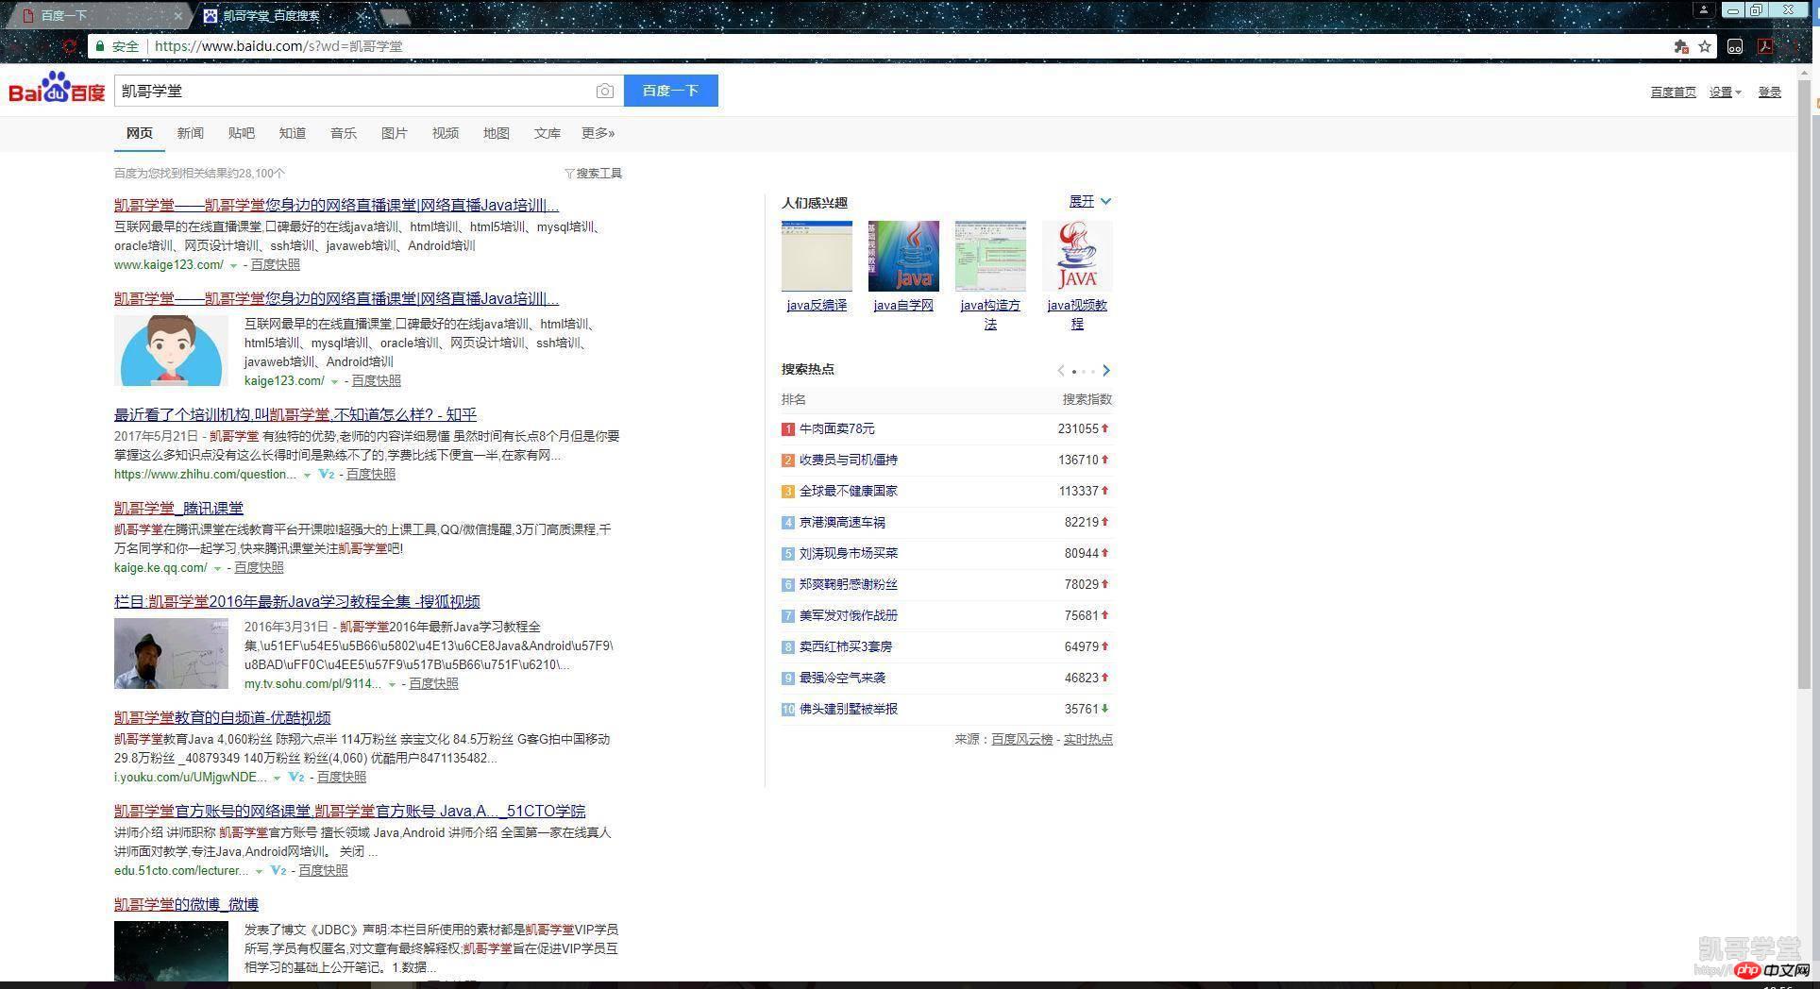Screen dimensions: 1820x989
Task: Click the secure lock icon in address bar
Action: click(x=98, y=46)
